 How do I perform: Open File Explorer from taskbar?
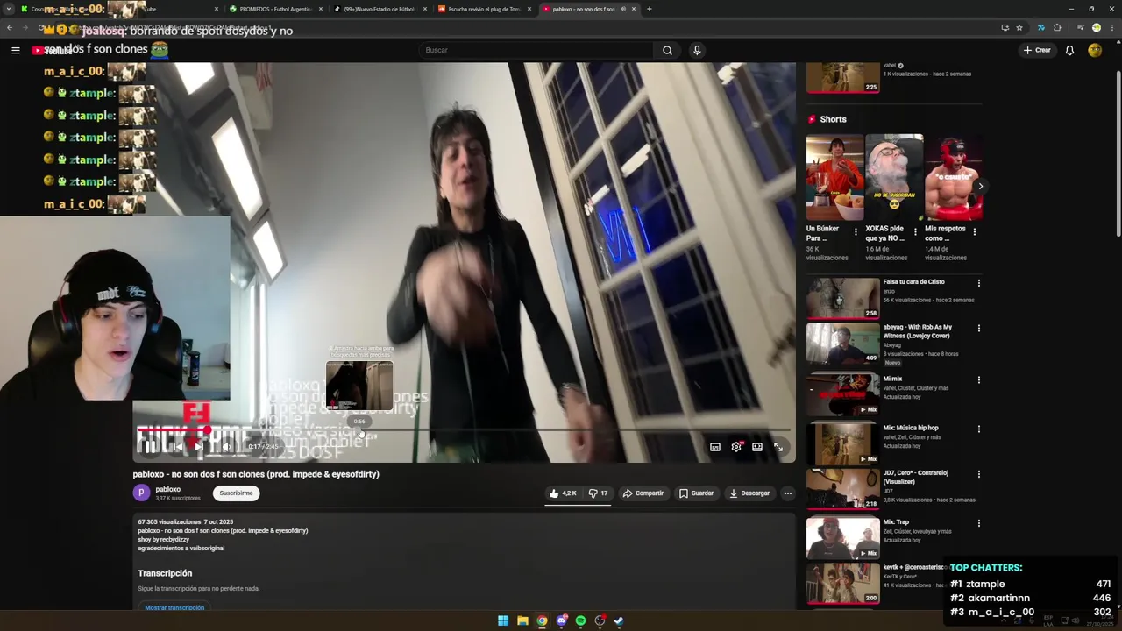click(522, 620)
